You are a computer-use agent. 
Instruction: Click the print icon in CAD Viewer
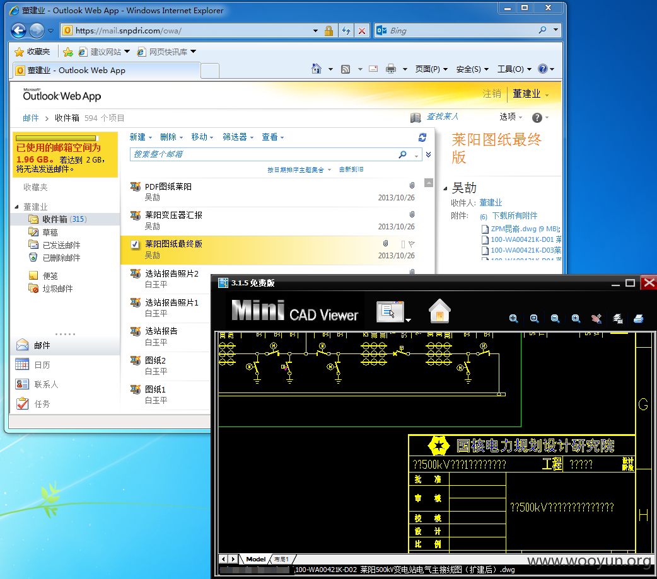point(639,319)
